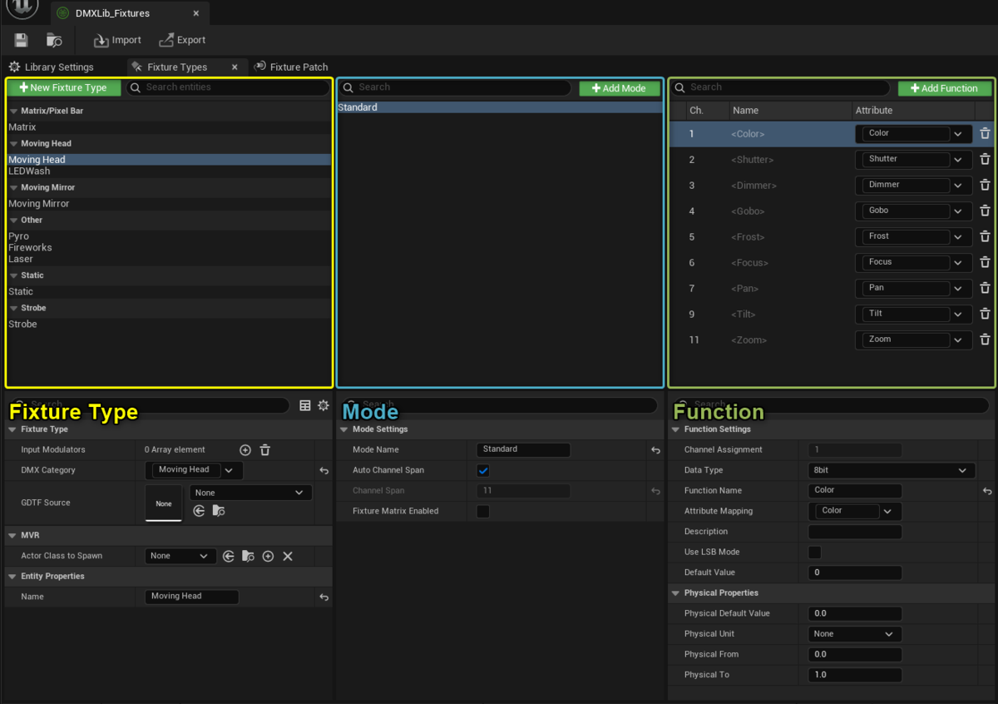Click the Add Mode button
998x704 pixels.
619,88
